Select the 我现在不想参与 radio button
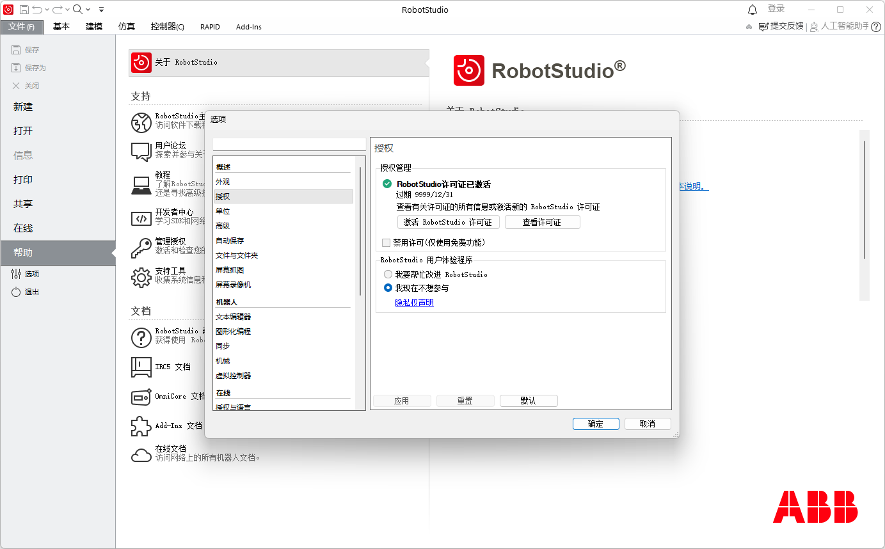 click(x=388, y=288)
